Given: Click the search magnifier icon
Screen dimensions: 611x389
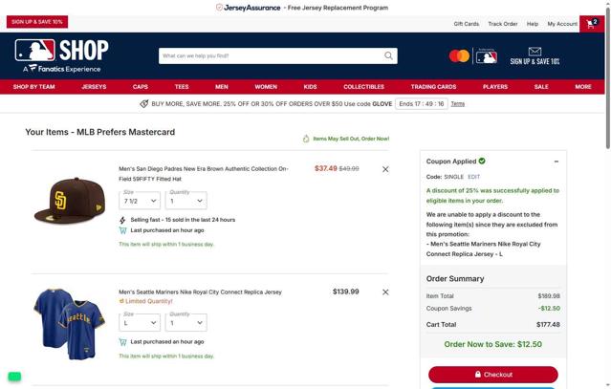Looking at the screenshot, I should (388, 55).
